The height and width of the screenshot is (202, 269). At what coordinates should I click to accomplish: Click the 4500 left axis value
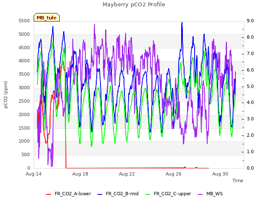coord(24,48)
